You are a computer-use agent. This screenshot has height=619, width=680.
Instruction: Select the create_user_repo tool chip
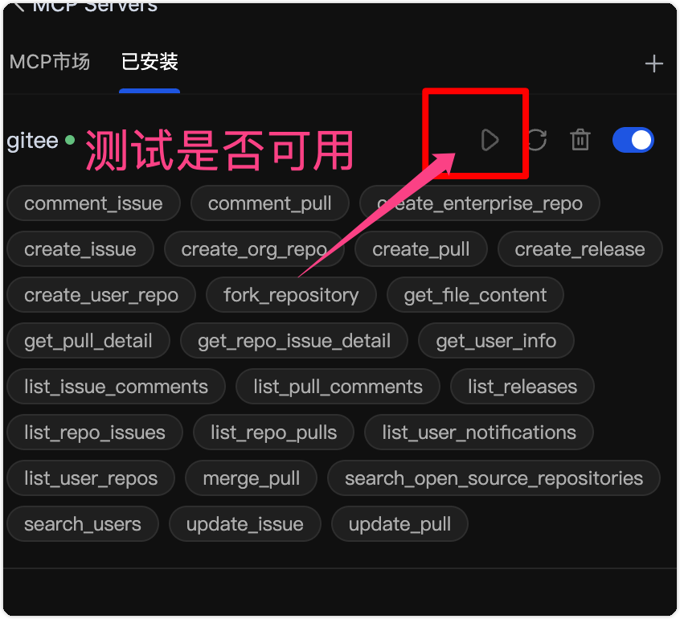coord(101,295)
